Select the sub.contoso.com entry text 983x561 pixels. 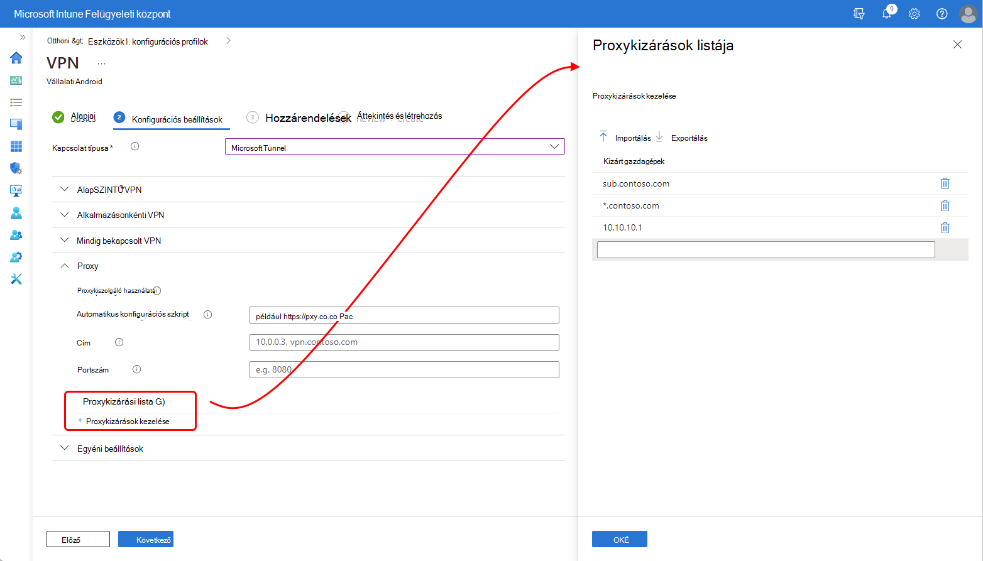click(x=636, y=183)
